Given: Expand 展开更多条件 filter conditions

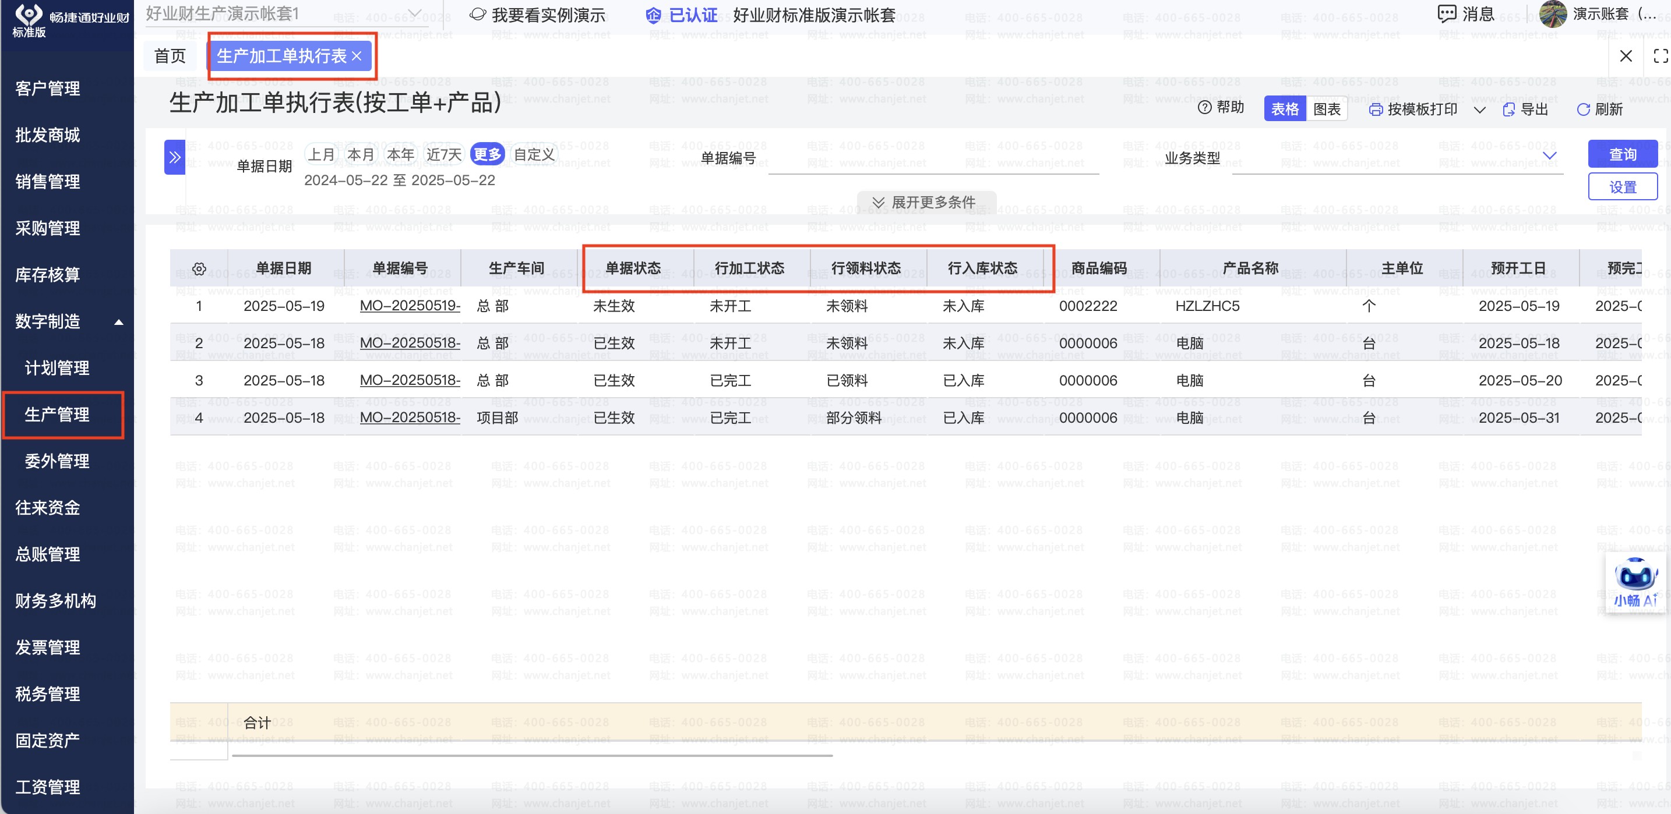Looking at the screenshot, I should [x=926, y=202].
